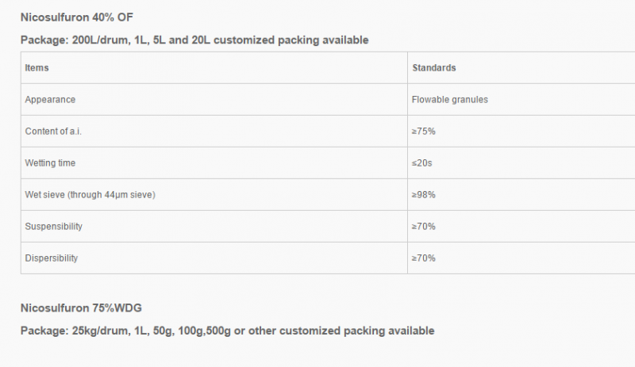Image resolution: width=635 pixels, height=367 pixels.
Task: Click the '≥75%' standard value
Action: [x=424, y=132]
